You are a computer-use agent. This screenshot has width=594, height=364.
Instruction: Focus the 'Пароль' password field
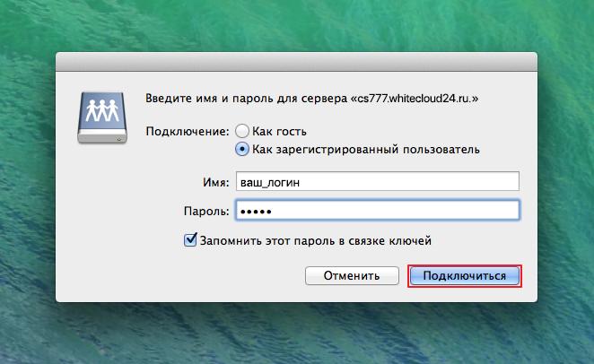[378, 211]
